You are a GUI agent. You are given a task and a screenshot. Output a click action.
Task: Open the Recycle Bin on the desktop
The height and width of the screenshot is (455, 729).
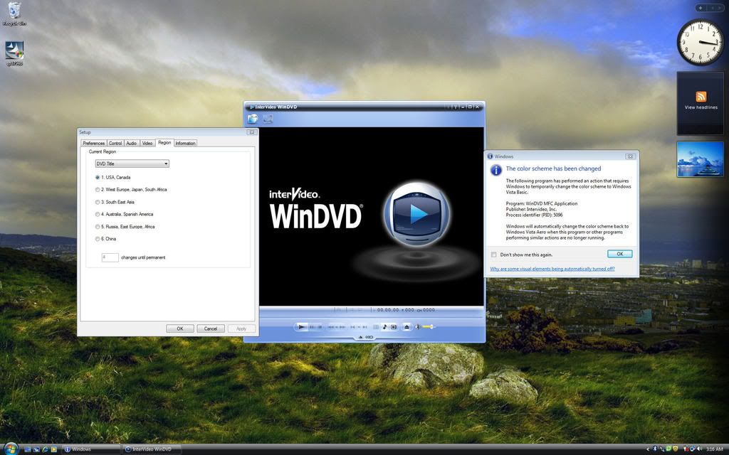pos(14,14)
